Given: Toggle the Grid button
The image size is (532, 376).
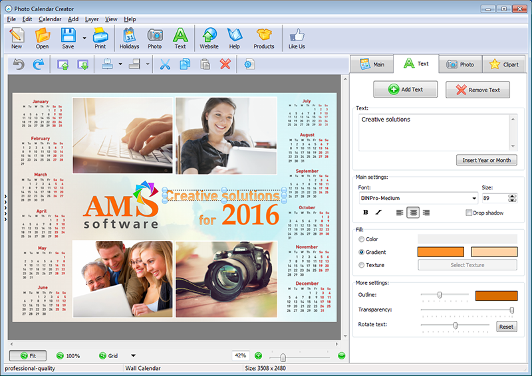Looking at the screenshot, I should point(108,355).
